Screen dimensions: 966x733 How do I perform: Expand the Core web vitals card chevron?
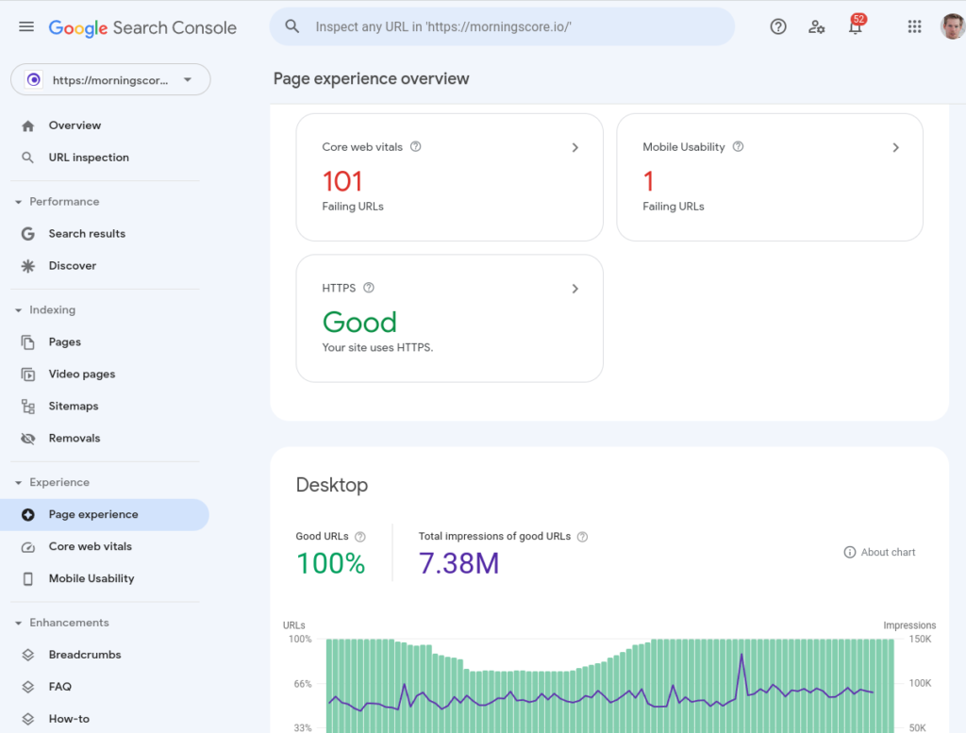[x=575, y=147]
